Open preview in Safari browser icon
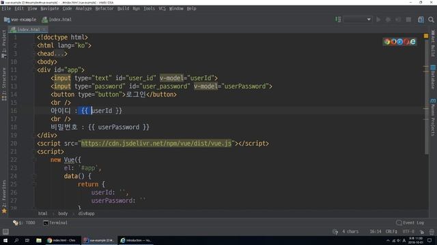 tap(399, 42)
